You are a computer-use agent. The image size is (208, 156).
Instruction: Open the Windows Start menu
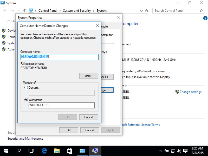tap(6, 151)
